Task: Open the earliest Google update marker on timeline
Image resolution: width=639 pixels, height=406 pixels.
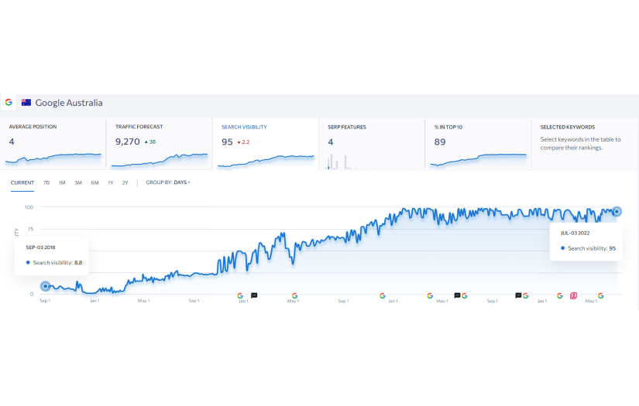Action: tap(240, 295)
